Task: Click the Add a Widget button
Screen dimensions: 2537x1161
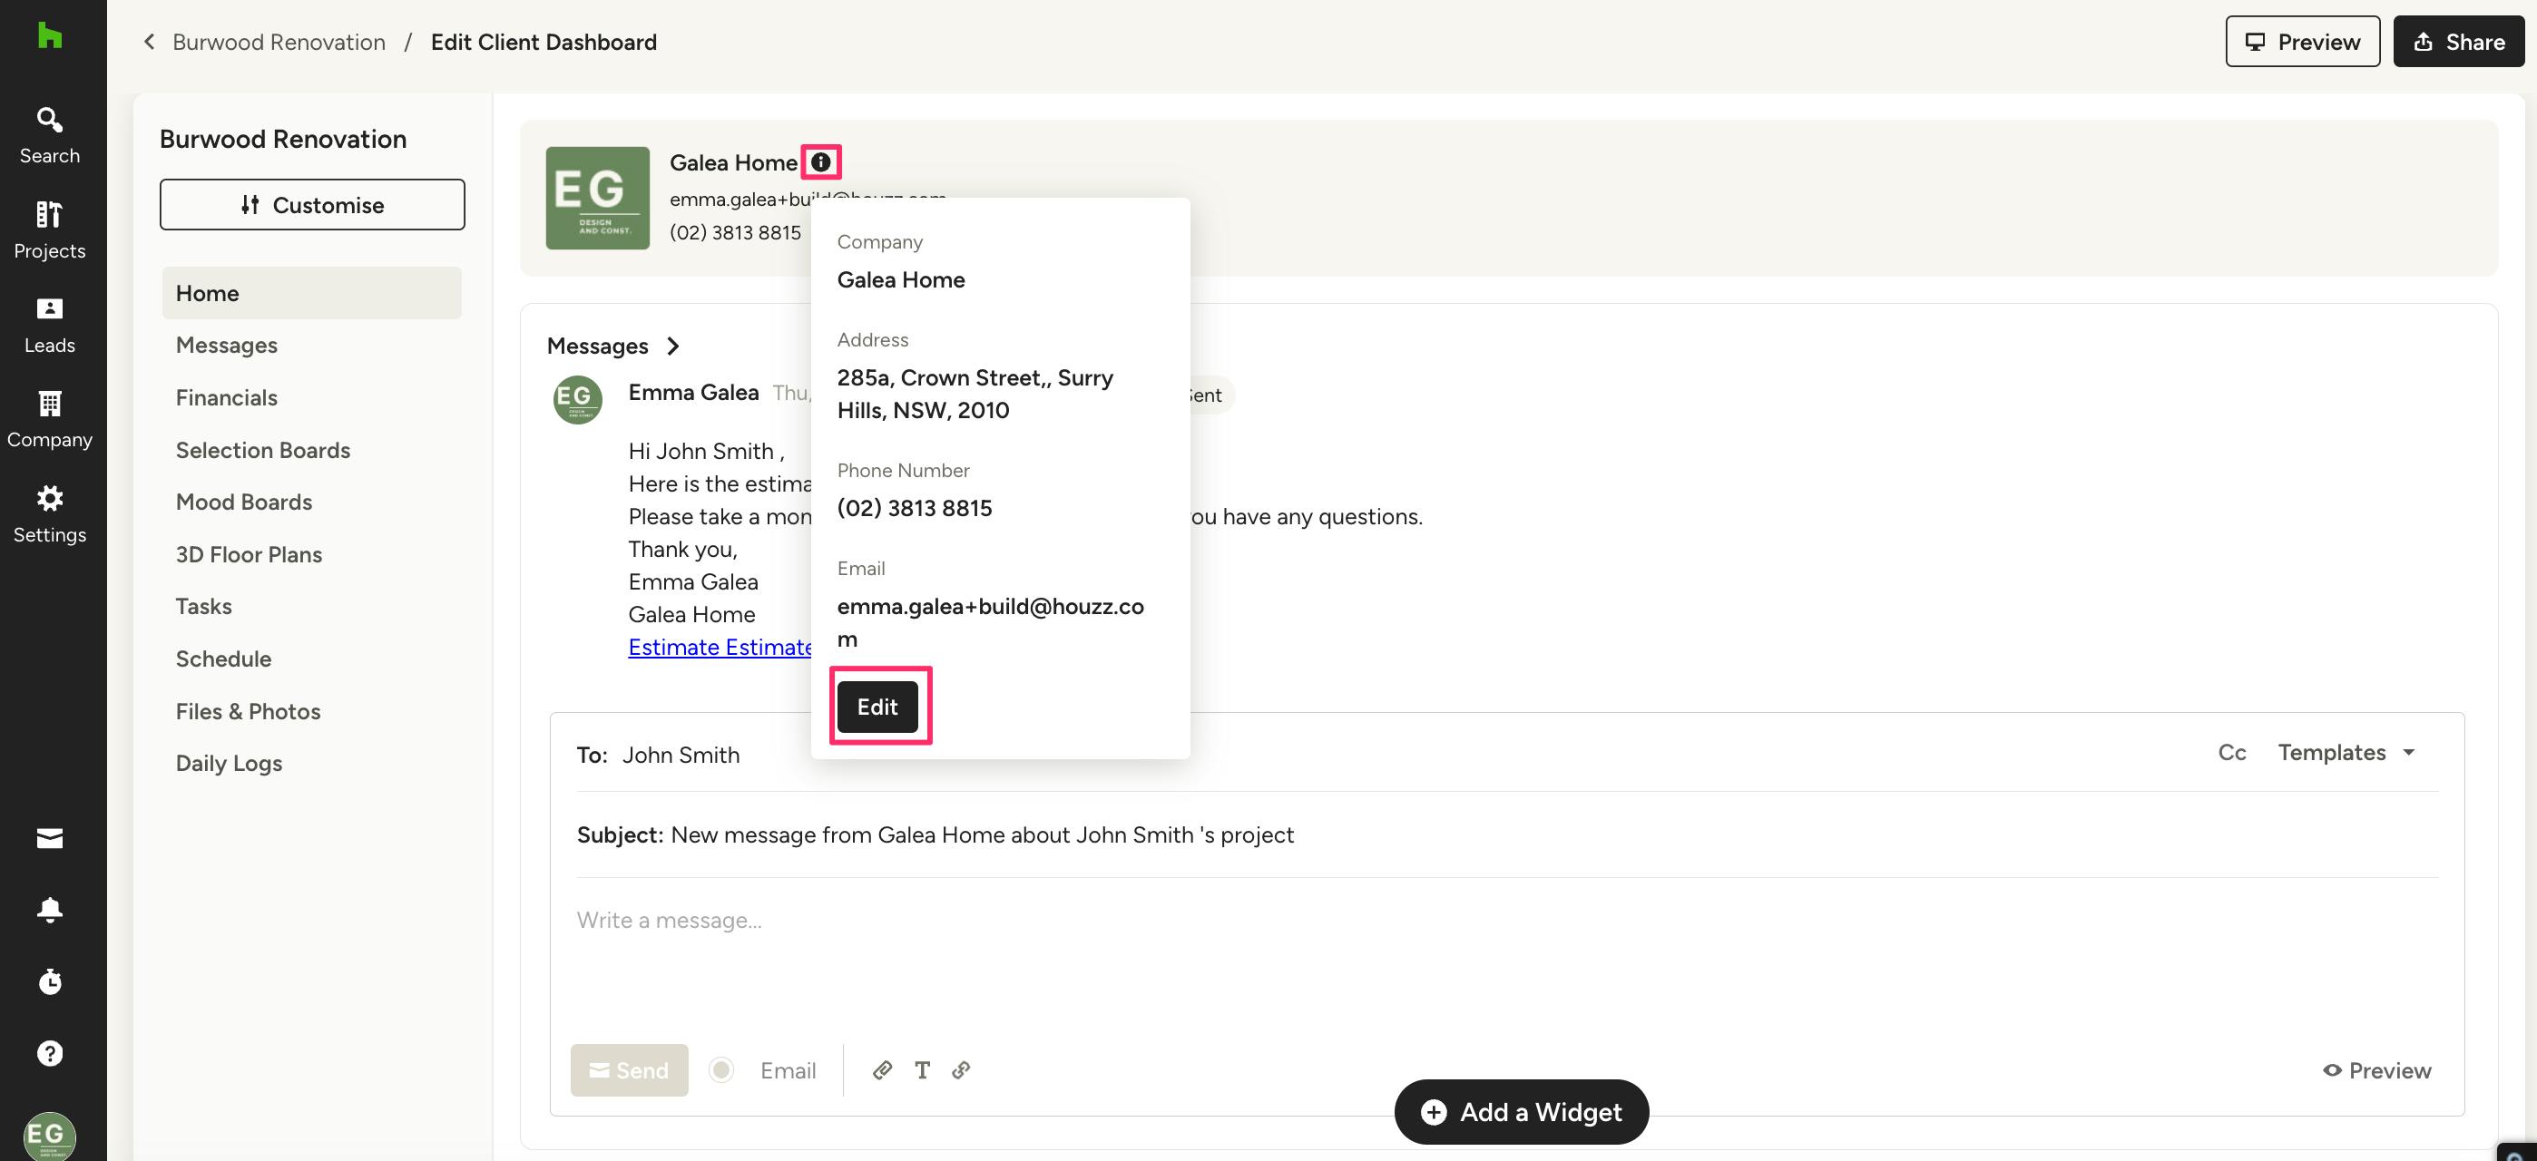Action: click(x=1521, y=1112)
